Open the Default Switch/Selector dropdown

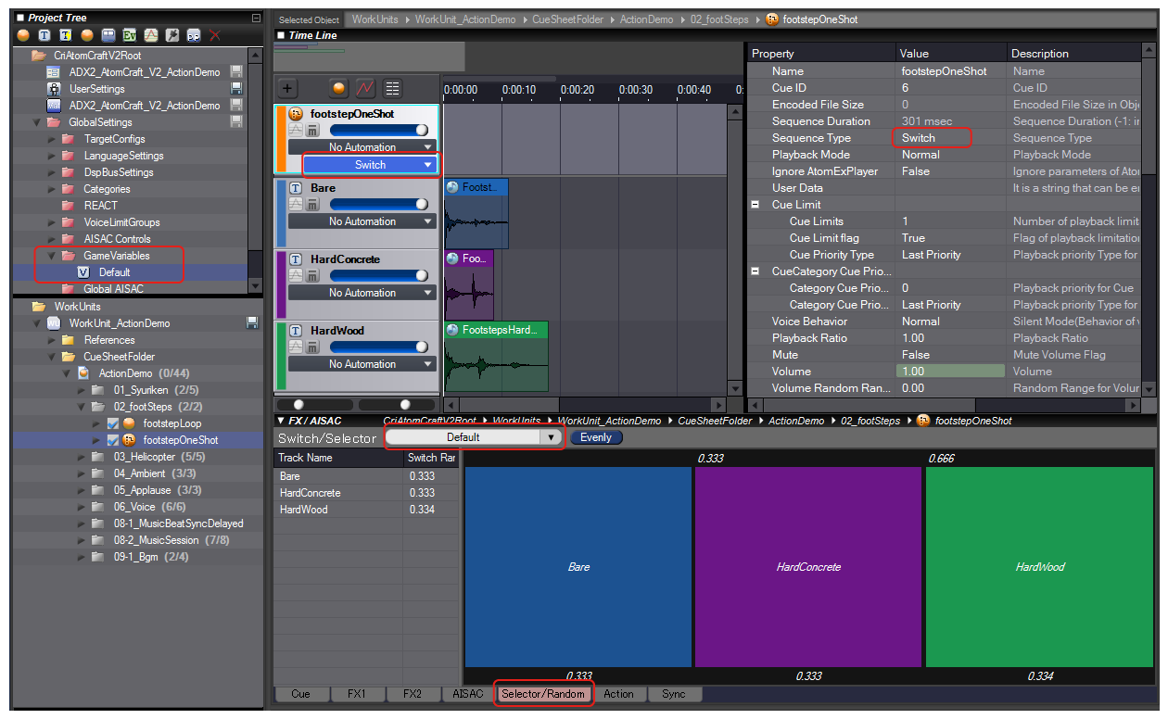[x=474, y=437]
